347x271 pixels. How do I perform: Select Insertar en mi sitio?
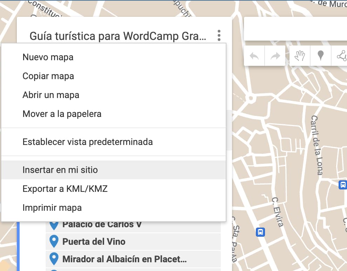60,170
